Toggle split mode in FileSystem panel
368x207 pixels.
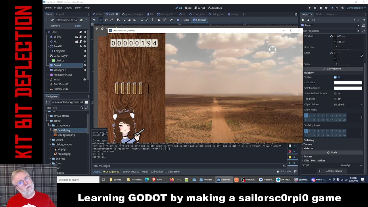pyautogui.click(x=87, y=102)
